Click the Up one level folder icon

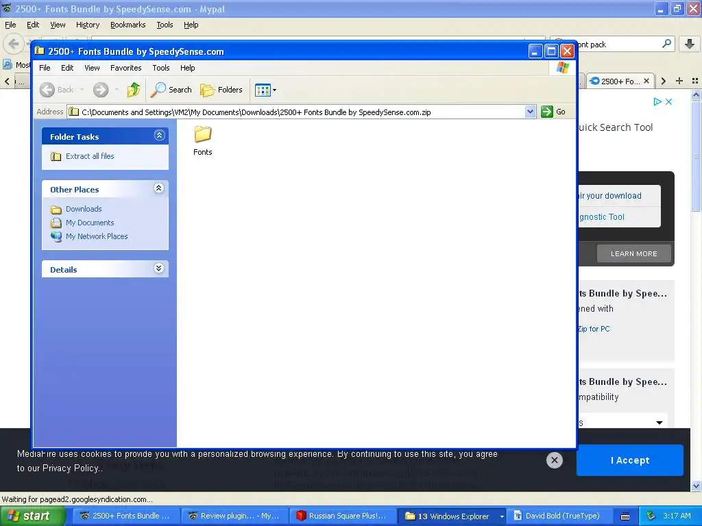point(134,90)
